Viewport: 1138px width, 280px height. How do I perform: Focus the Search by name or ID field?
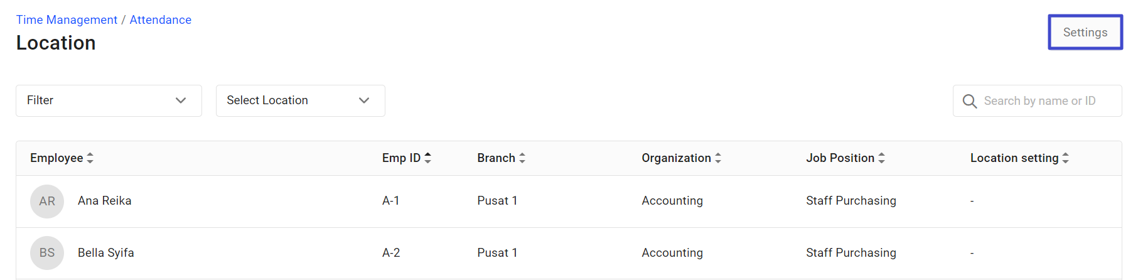click(x=1038, y=100)
